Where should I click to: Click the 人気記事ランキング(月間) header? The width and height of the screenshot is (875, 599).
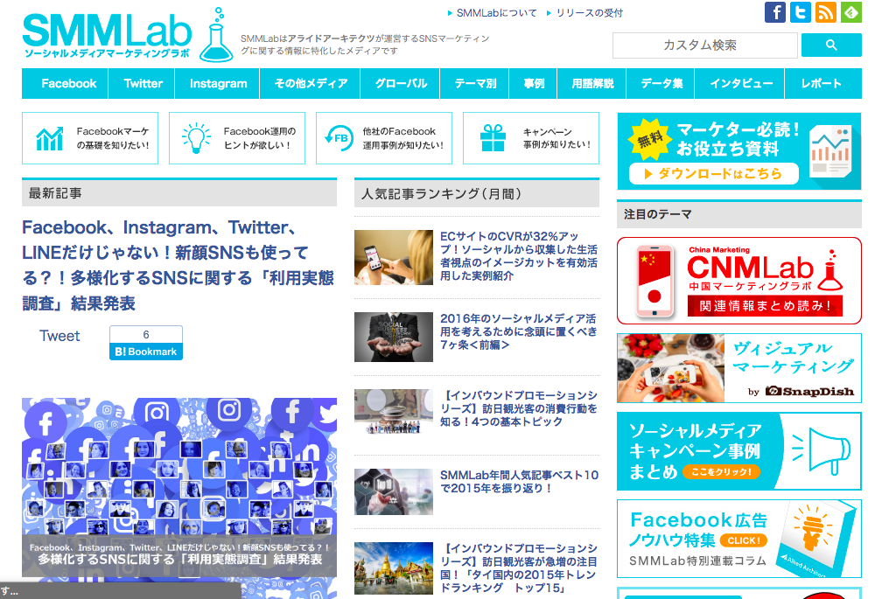click(477, 193)
